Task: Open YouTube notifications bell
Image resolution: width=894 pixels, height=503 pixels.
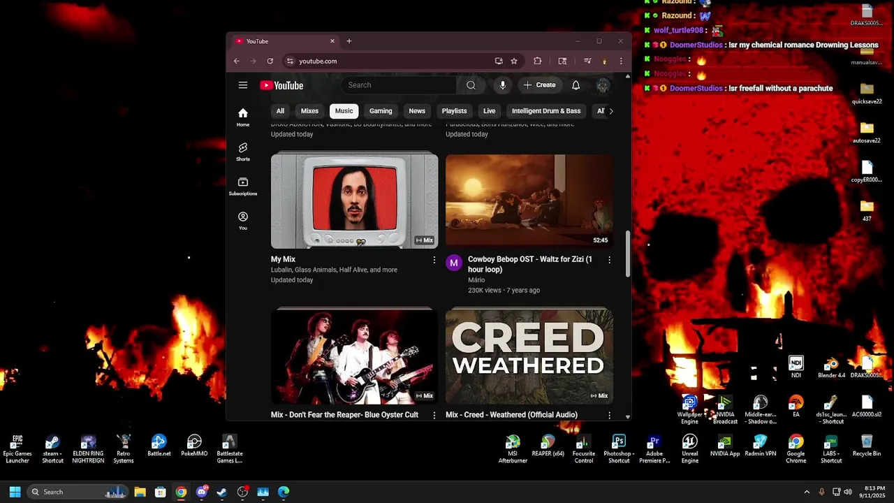Action: click(x=576, y=85)
